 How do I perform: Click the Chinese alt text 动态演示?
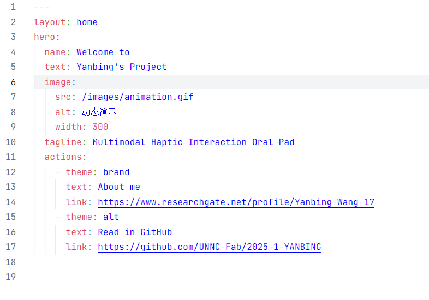[99, 112]
